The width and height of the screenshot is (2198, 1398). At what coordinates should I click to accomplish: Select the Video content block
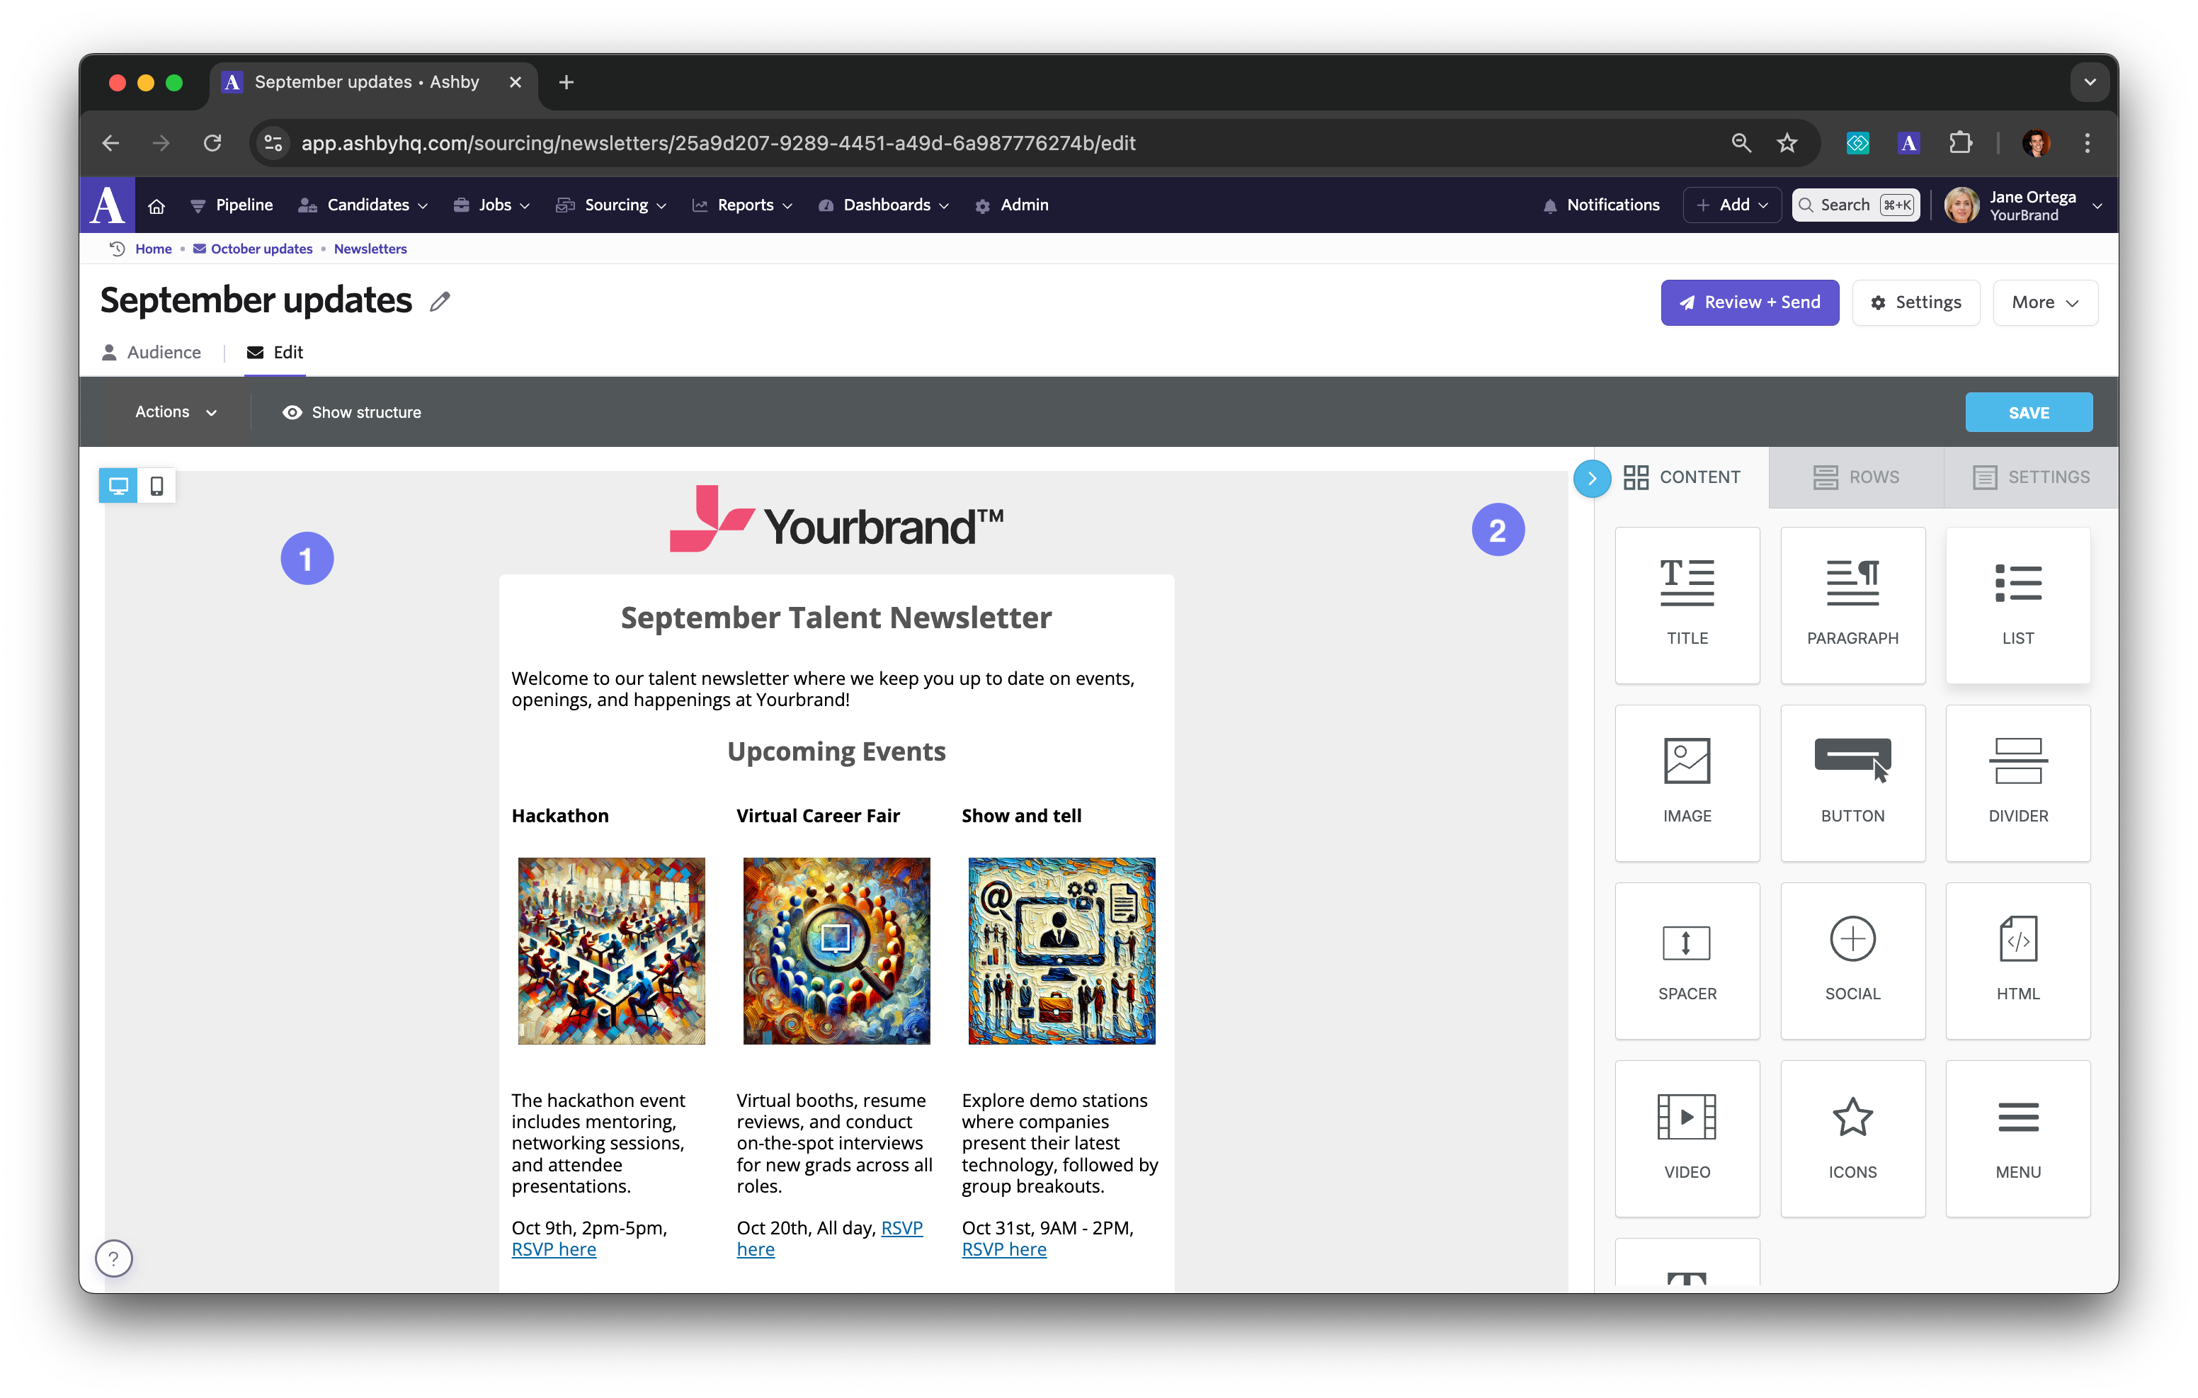coord(1687,1139)
